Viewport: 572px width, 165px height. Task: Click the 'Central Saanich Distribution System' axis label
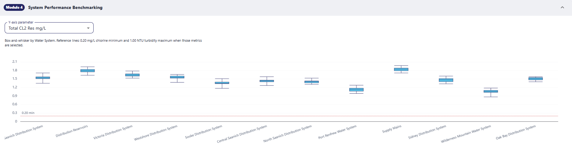coord(242,134)
